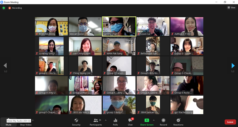Viewport: 238px width, 127px height.
Task: Toggle the Record button
Action: (163, 122)
